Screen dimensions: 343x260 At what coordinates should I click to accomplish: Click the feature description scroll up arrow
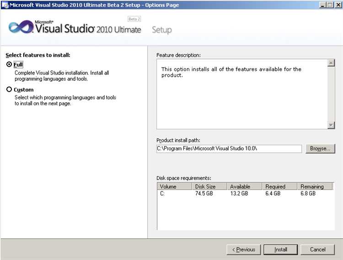(331, 63)
